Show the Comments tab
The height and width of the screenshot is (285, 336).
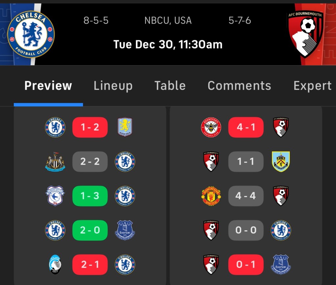point(239,86)
